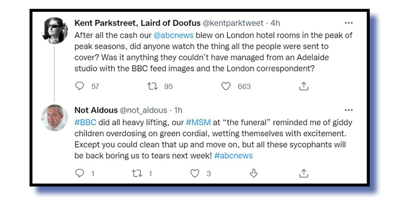Viewport: 403px width, 200px height.
Task: Reply to Not Aldous's tweet
Action: click(x=80, y=173)
